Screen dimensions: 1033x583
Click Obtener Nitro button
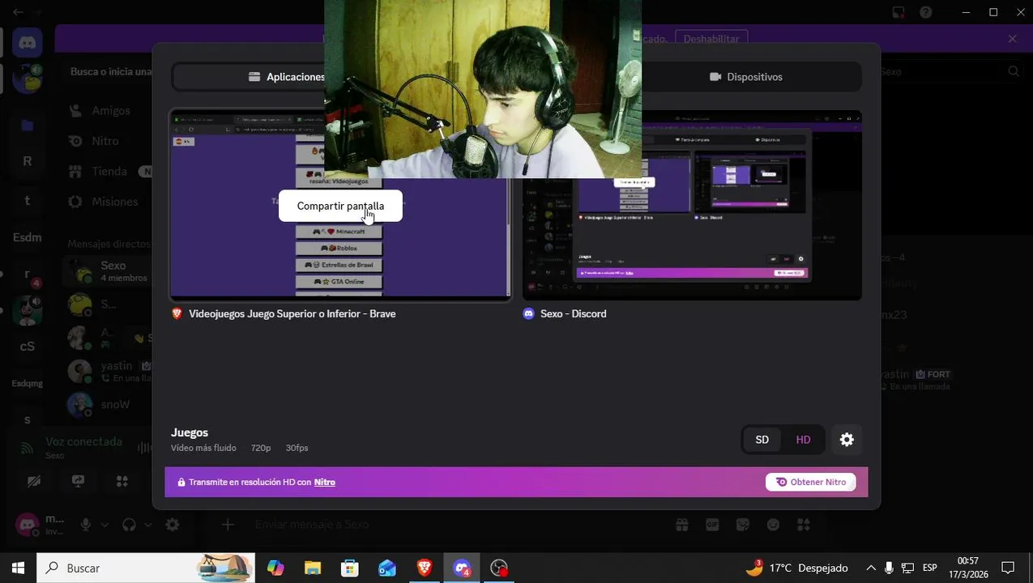(x=810, y=482)
